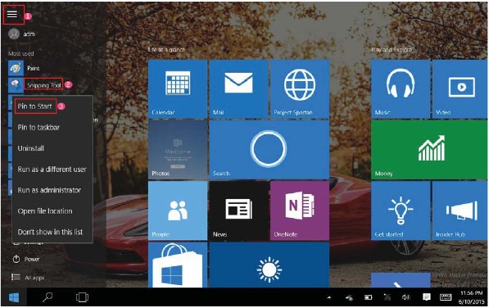Screen dimensions: 489x308
Task: Open the Weather sun tile
Action: pyautogui.click(x=269, y=265)
